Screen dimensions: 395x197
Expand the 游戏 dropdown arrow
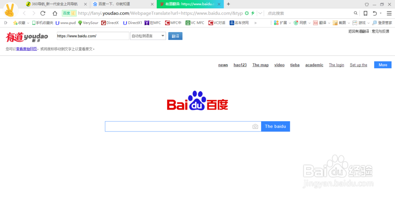(x=368, y=23)
